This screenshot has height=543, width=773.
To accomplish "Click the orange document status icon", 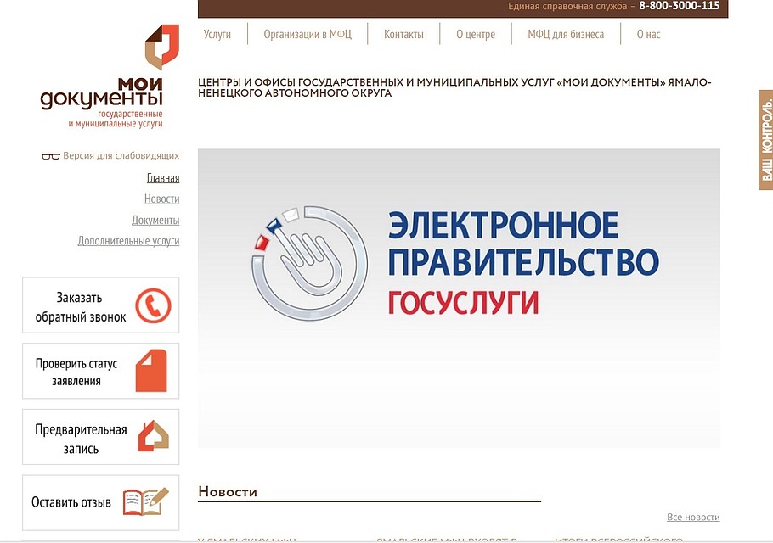I will tap(151, 371).
